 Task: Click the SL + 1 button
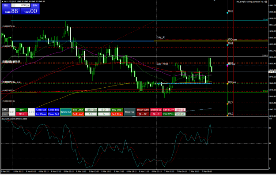156,114
